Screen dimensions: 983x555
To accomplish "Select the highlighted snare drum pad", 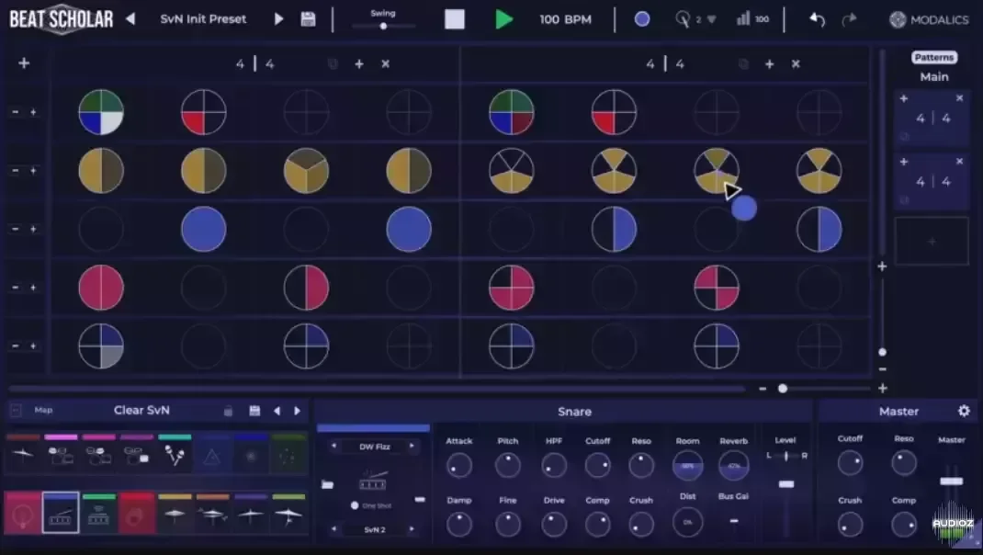I will (x=61, y=513).
